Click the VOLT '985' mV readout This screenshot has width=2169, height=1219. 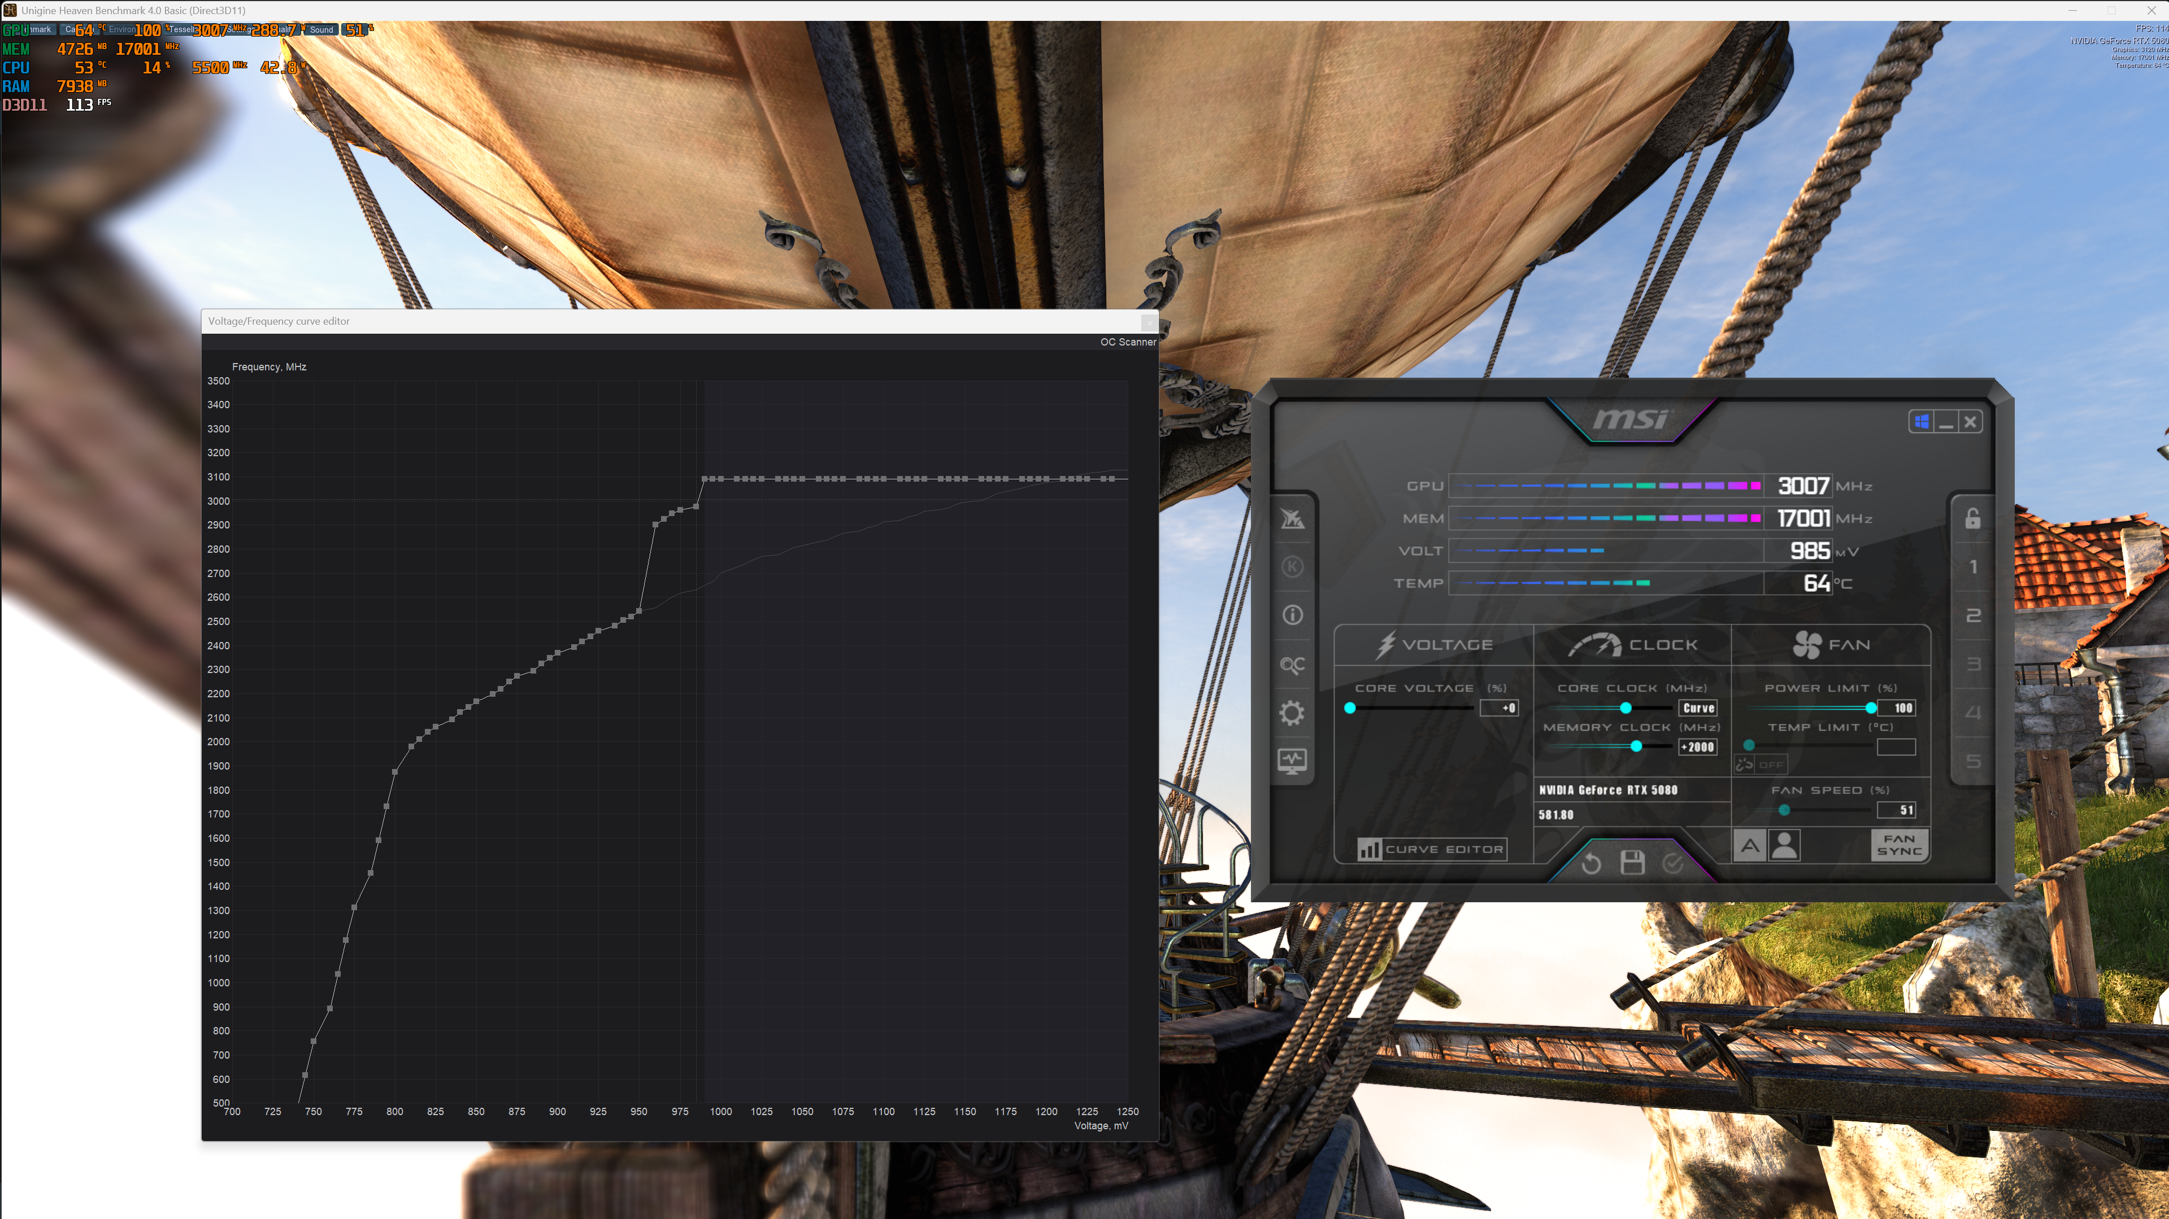click(1810, 551)
